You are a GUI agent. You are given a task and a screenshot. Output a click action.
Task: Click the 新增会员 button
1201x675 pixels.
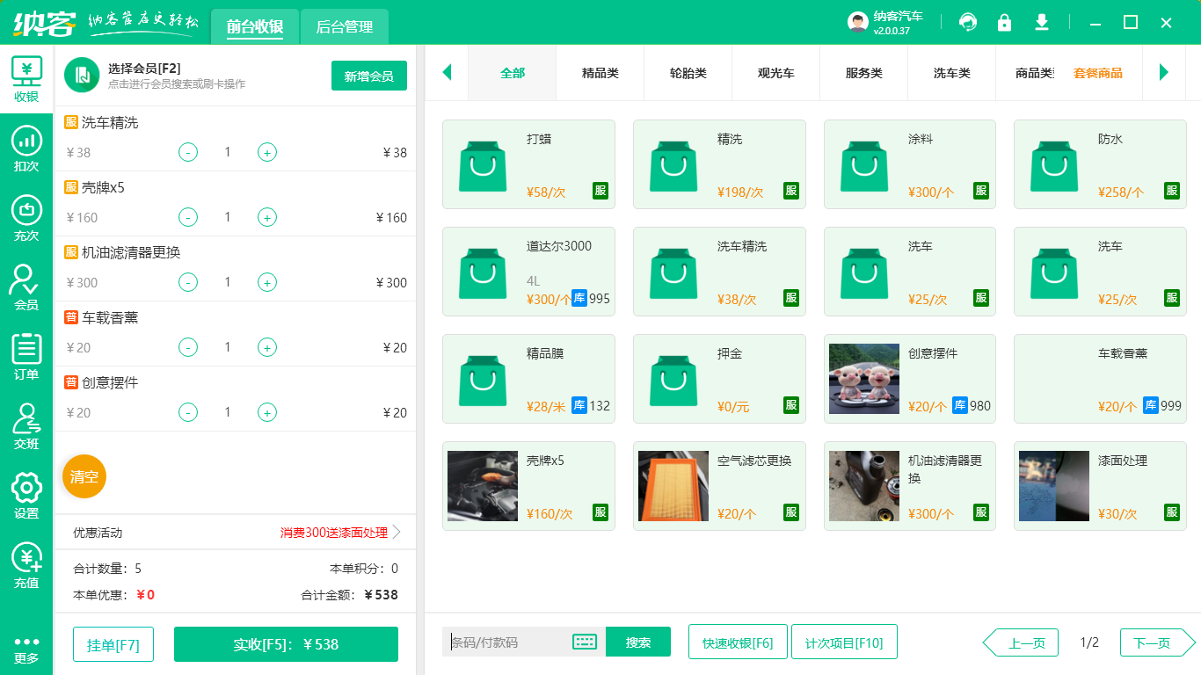click(x=368, y=76)
